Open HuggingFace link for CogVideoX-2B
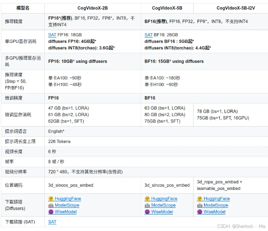Viewport: 268px width, 231px height. 68,199
